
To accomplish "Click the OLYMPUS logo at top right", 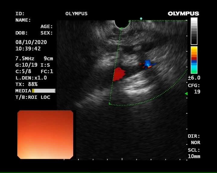I will coord(183,14).
